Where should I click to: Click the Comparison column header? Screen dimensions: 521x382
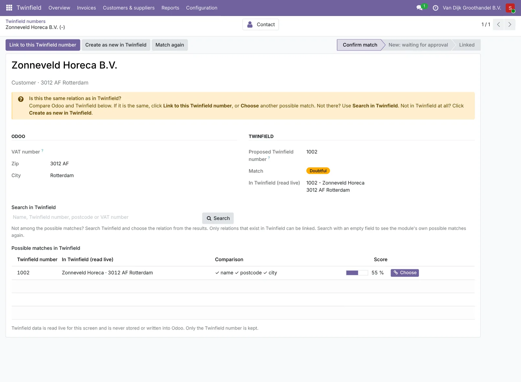[x=229, y=260]
